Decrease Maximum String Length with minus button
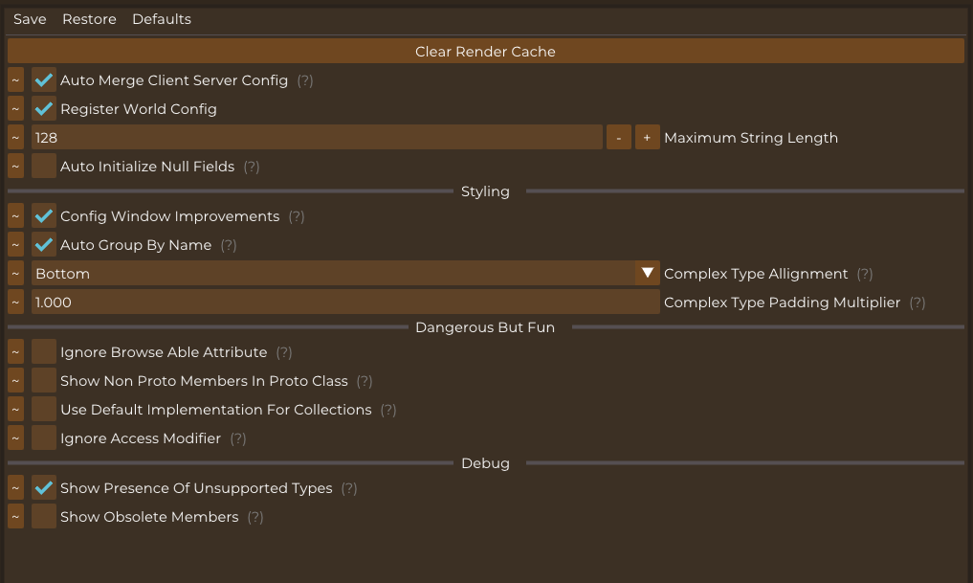Viewport: 973px width, 583px height. 619,137
